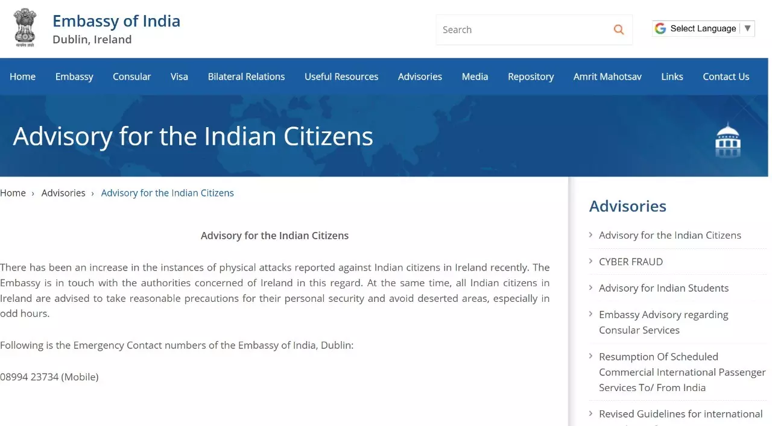Open the Visa menu item
The image size is (772, 426).
tap(179, 77)
